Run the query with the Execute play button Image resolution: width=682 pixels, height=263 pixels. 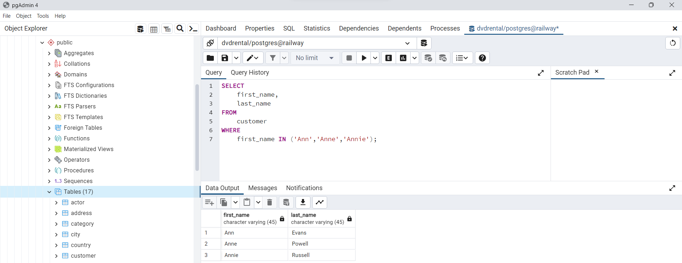pyautogui.click(x=364, y=58)
